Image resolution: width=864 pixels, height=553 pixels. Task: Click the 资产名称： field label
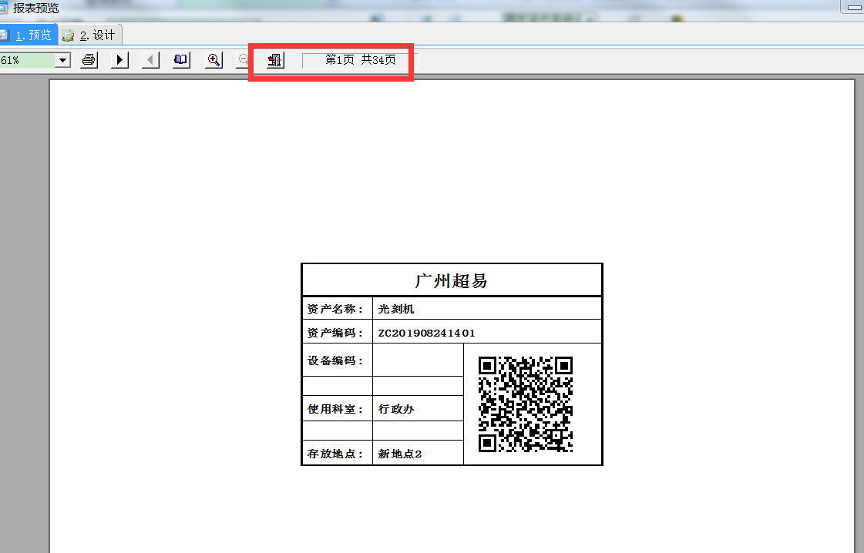pyautogui.click(x=335, y=309)
